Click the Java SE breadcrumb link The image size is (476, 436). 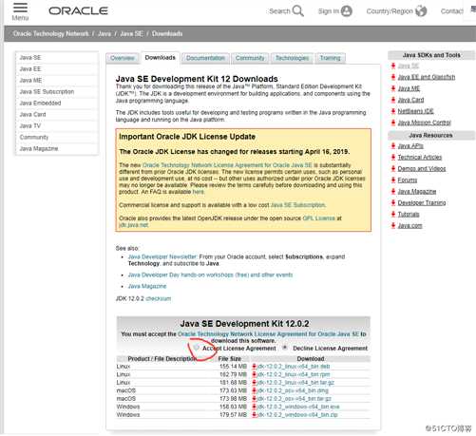click(131, 34)
